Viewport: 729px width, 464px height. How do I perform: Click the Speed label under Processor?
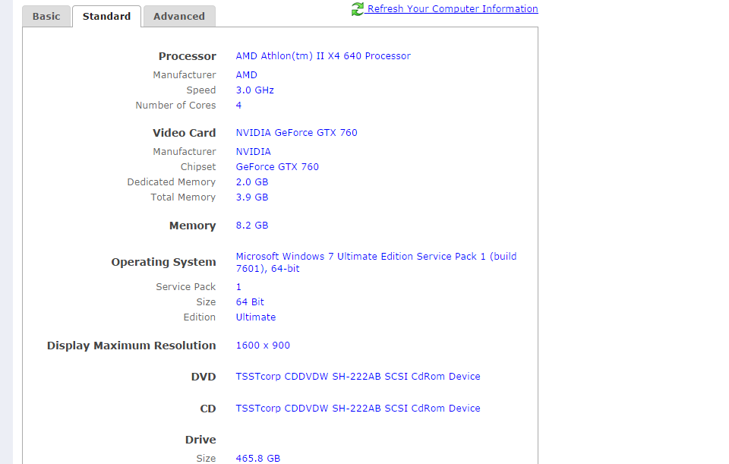201,90
